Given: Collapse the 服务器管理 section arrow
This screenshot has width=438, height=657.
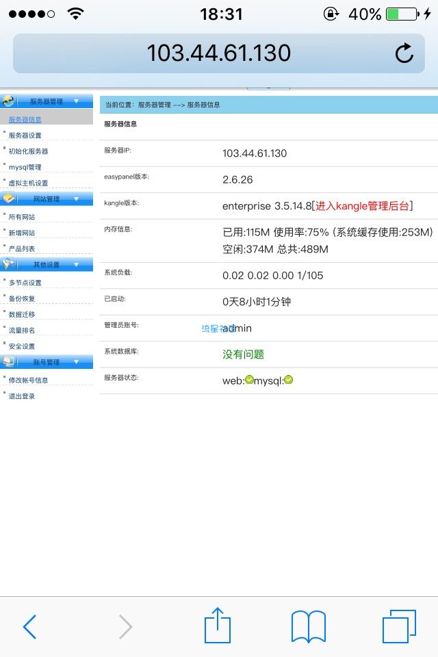Looking at the screenshot, I should [x=76, y=101].
